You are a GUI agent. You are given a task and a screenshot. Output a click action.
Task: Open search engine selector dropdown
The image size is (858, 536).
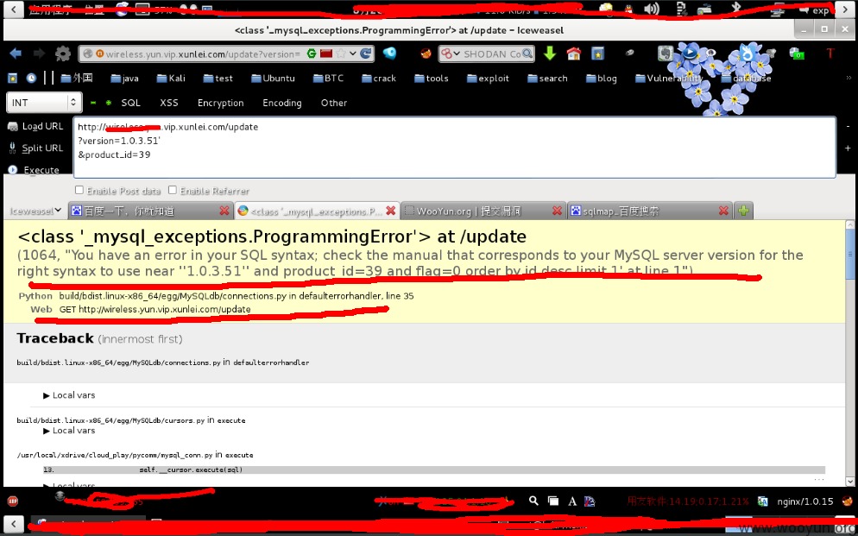click(451, 54)
